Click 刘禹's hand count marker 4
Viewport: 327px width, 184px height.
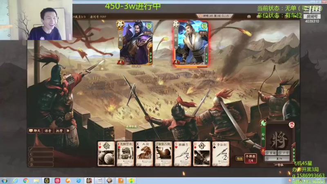pos(120,62)
